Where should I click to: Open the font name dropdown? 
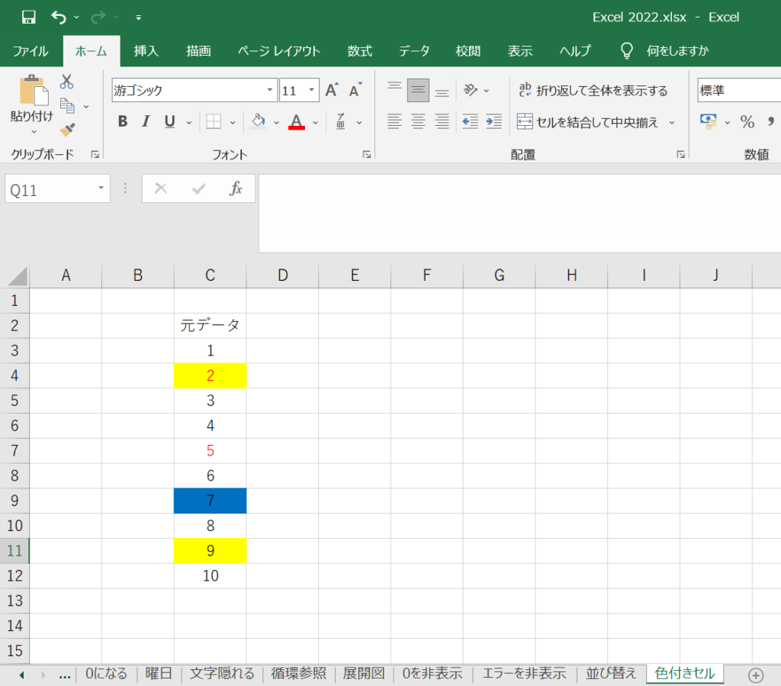click(270, 90)
